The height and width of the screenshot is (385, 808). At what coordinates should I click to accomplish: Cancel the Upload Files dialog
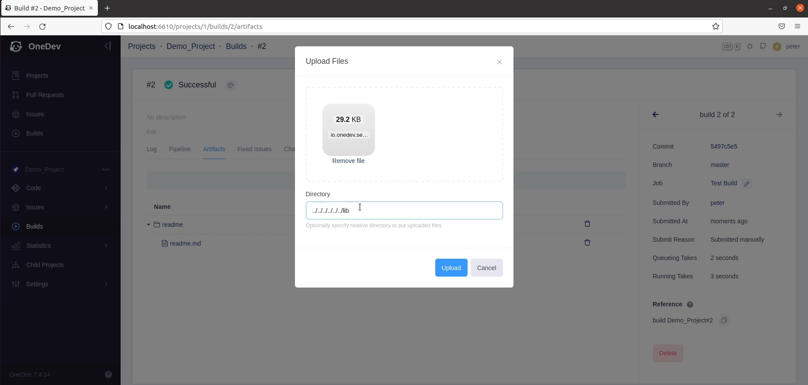pos(486,268)
